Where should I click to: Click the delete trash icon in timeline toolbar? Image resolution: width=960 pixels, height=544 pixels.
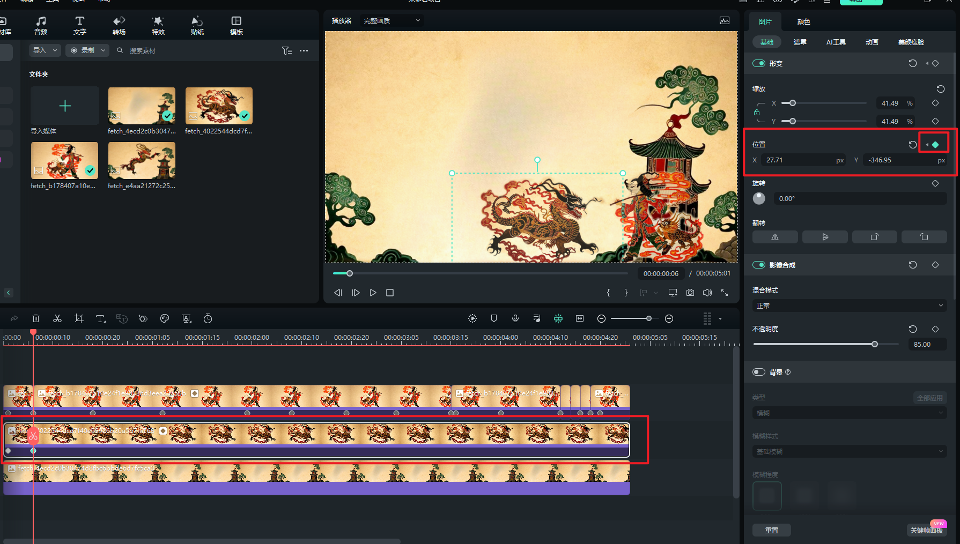pos(36,319)
